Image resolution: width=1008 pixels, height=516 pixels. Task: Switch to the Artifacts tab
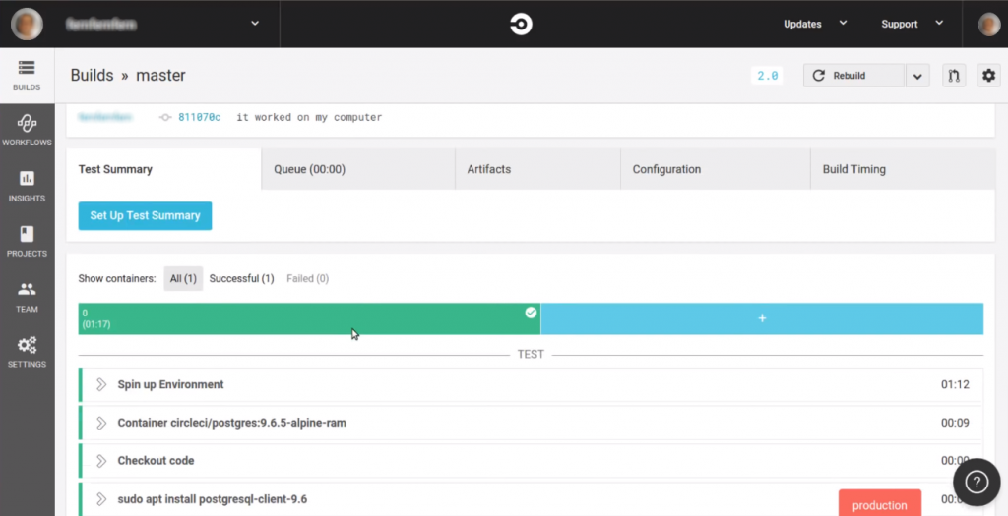point(489,169)
